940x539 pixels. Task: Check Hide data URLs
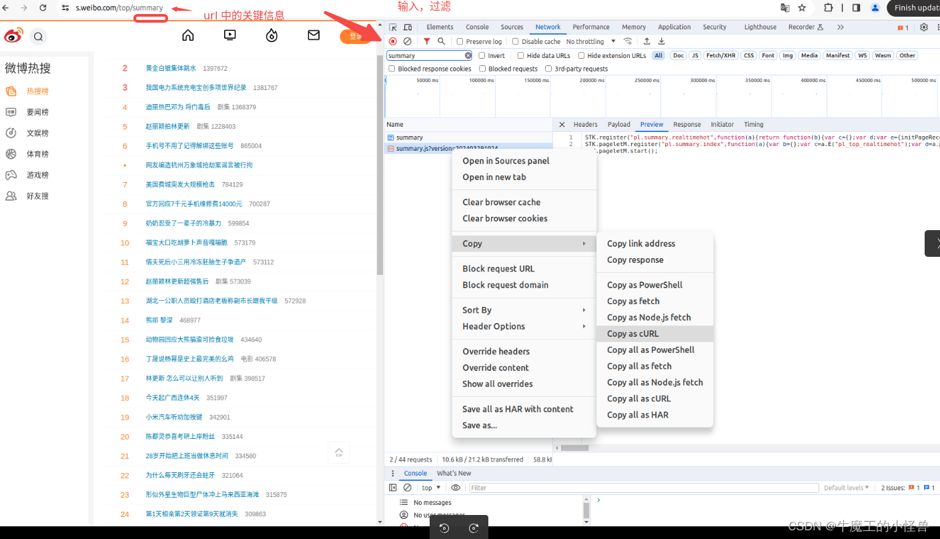coord(520,56)
